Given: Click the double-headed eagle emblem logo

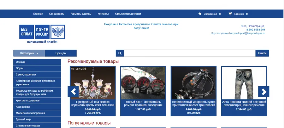Looking at the screenshot, I should [x=58, y=32].
